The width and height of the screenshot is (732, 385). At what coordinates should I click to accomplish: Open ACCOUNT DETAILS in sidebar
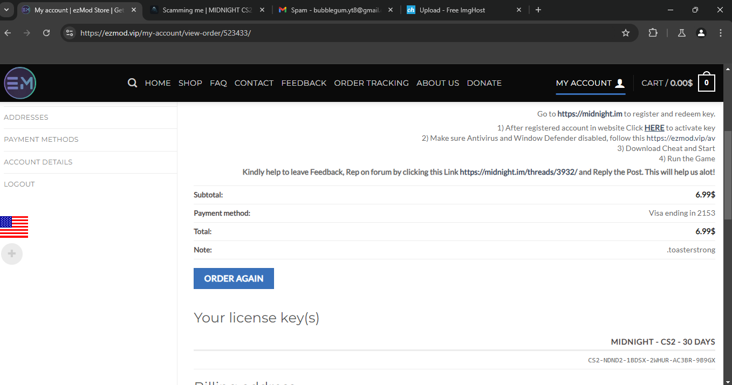coord(38,162)
